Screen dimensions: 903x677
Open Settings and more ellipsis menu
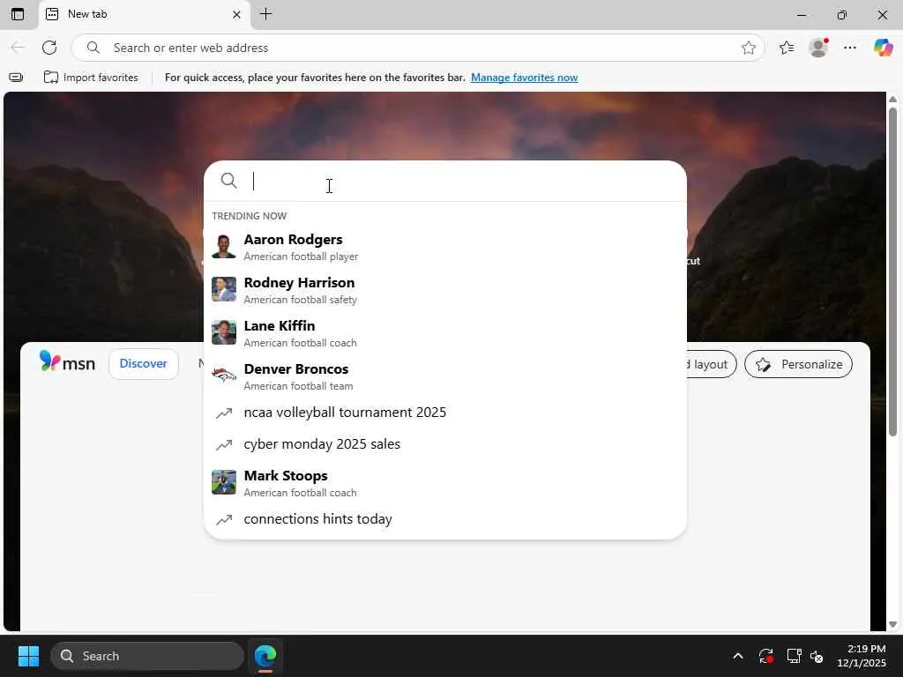850,48
